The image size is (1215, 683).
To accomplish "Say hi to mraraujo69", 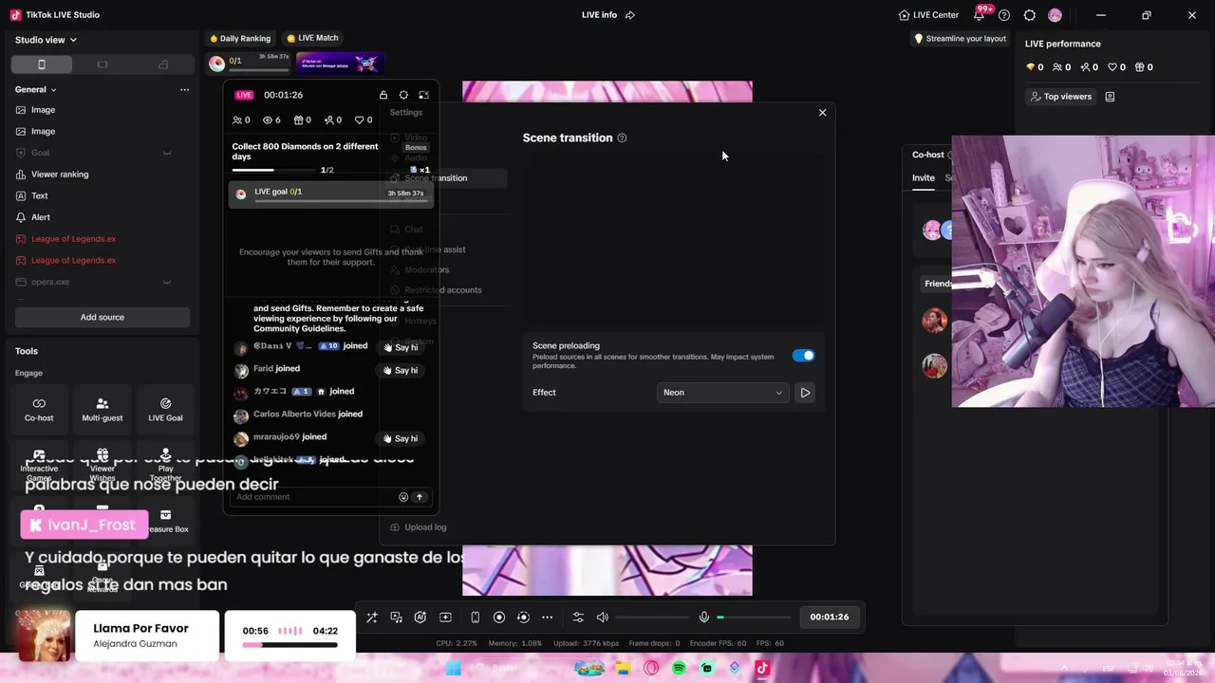I will [x=401, y=439].
